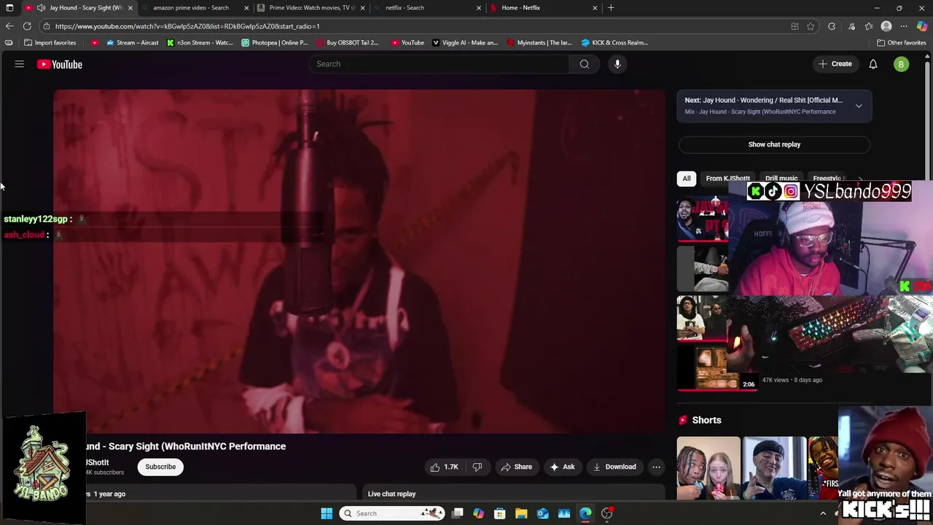Screen dimensions: 933x525
Task: Select the Drill music chip
Action: pyautogui.click(x=781, y=179)
